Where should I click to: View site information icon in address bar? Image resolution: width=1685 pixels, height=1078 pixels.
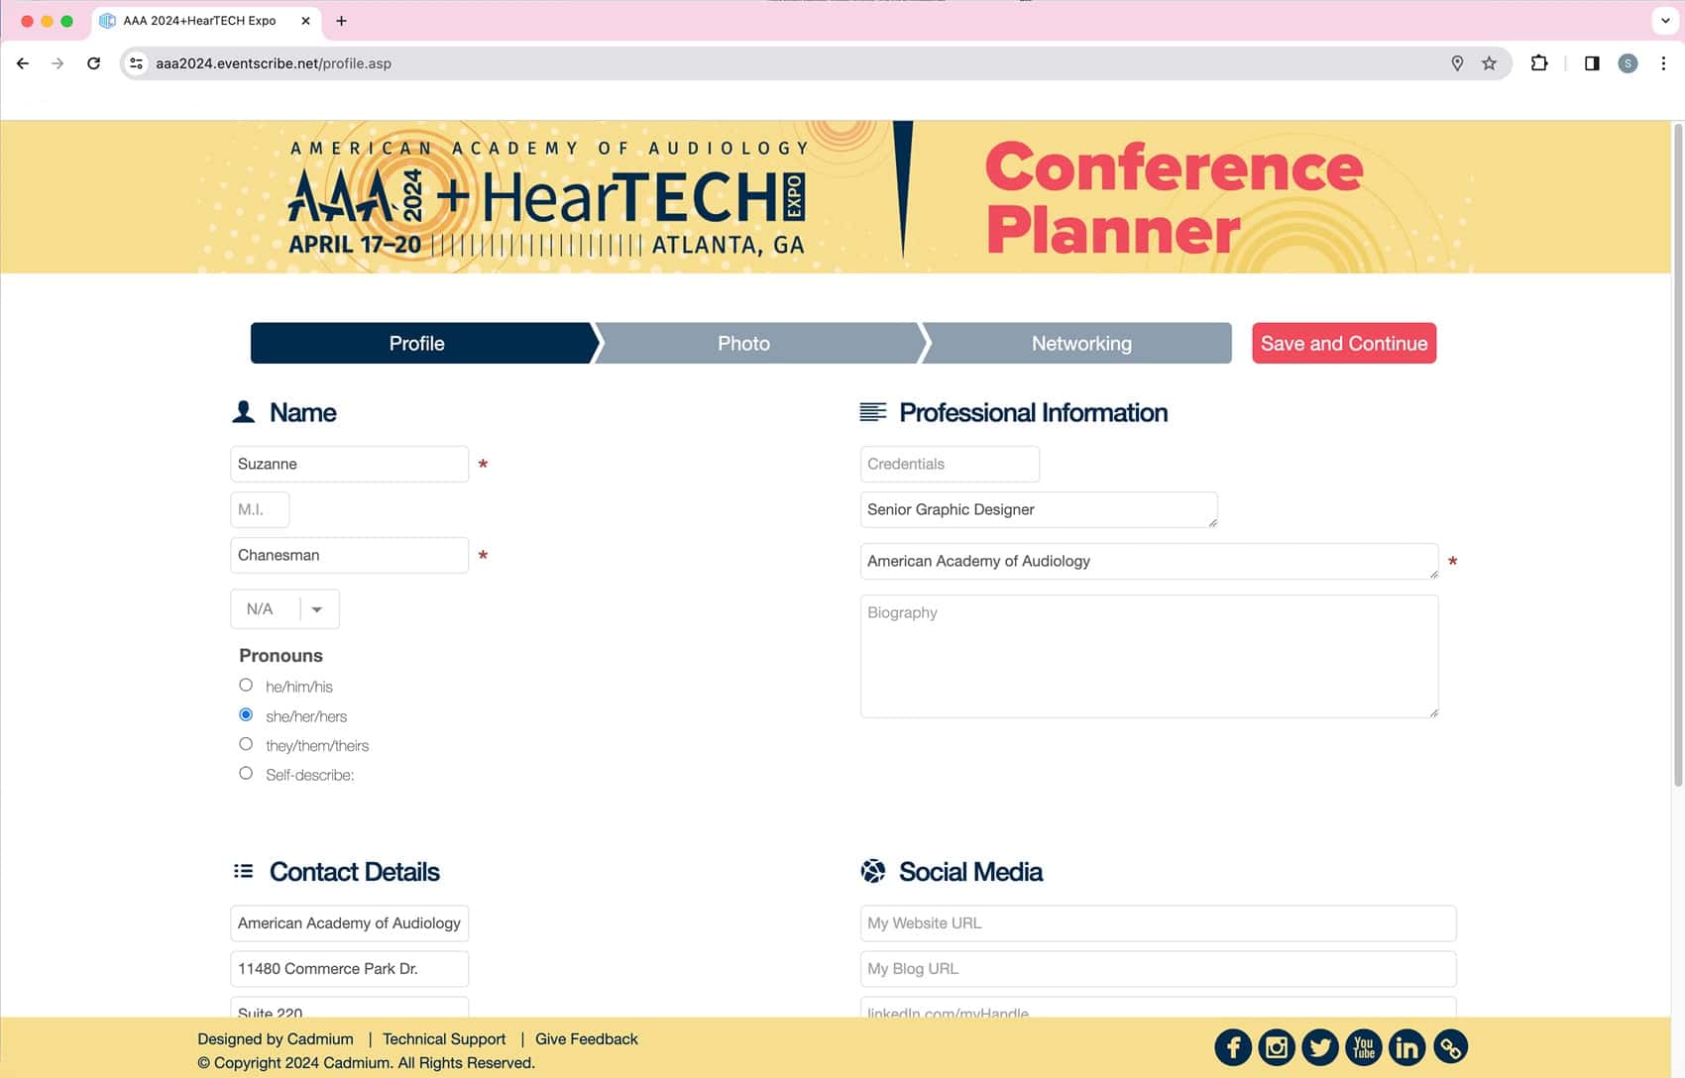[x=137, y=63]
